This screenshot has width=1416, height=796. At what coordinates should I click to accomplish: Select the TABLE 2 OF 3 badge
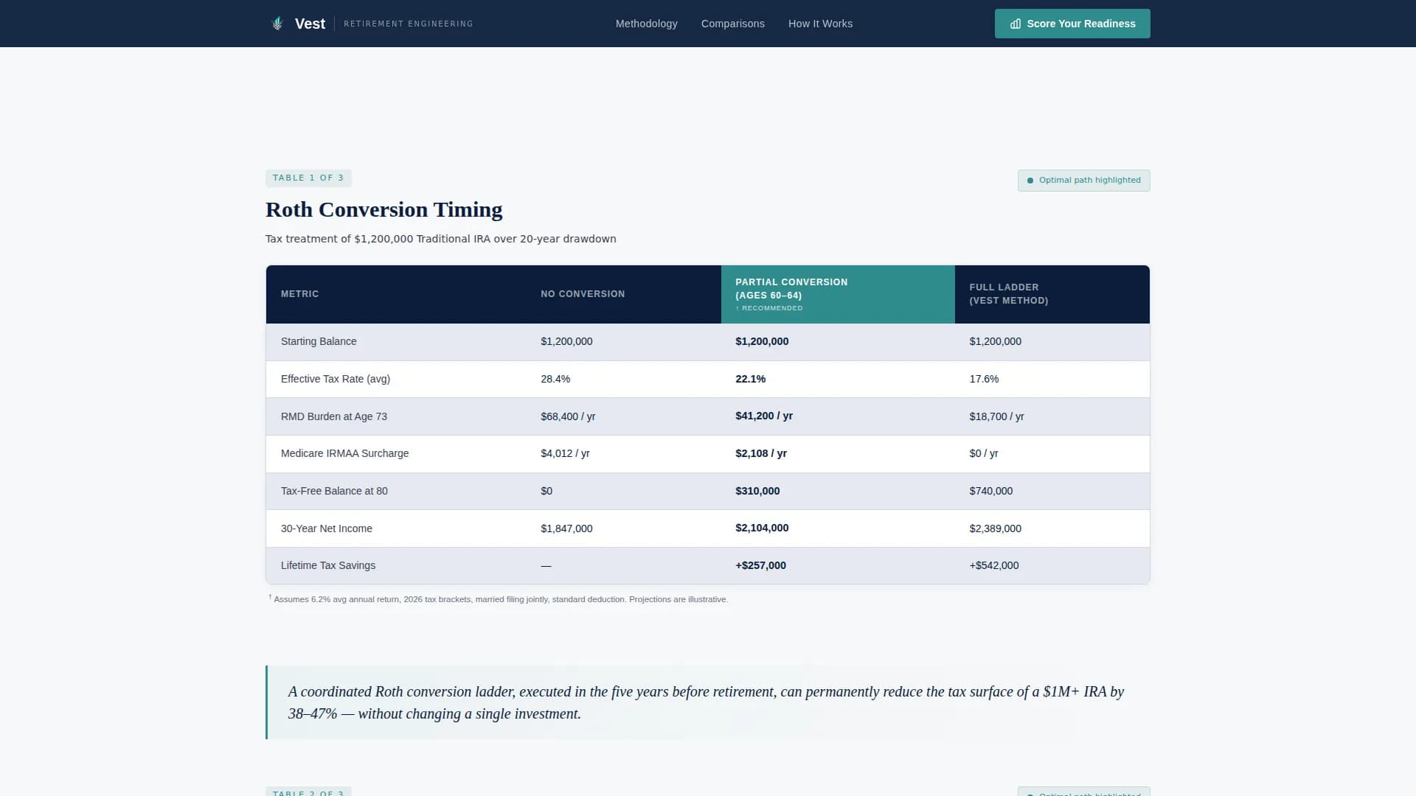pos(308,792)
